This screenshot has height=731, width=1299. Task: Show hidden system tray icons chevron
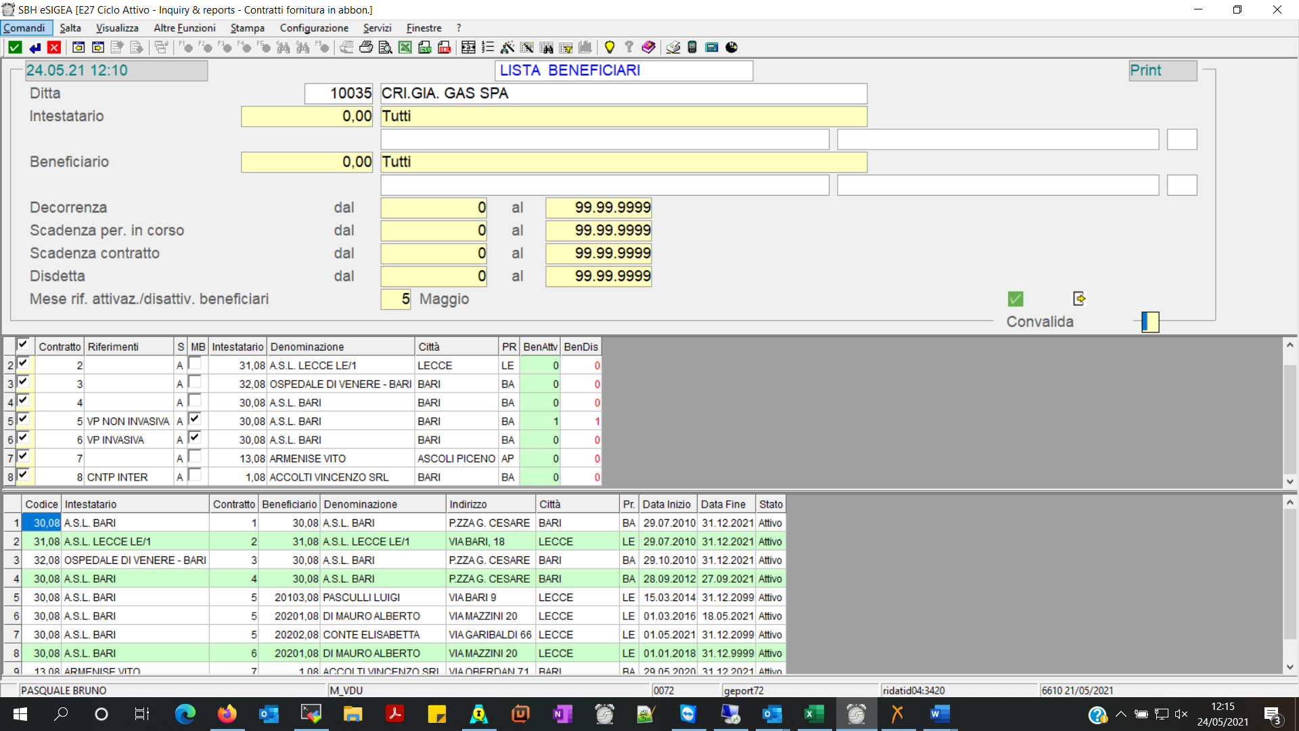click(x=1120, y=714)
